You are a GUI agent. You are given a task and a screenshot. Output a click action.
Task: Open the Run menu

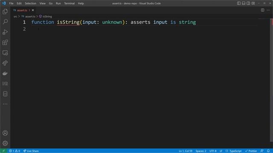[x=58, y=3]
